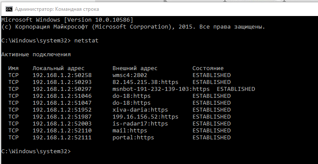Select local address 192.168.1.2:50293
This screenshot has width=318, height=164.
click(x=62, y=82)
